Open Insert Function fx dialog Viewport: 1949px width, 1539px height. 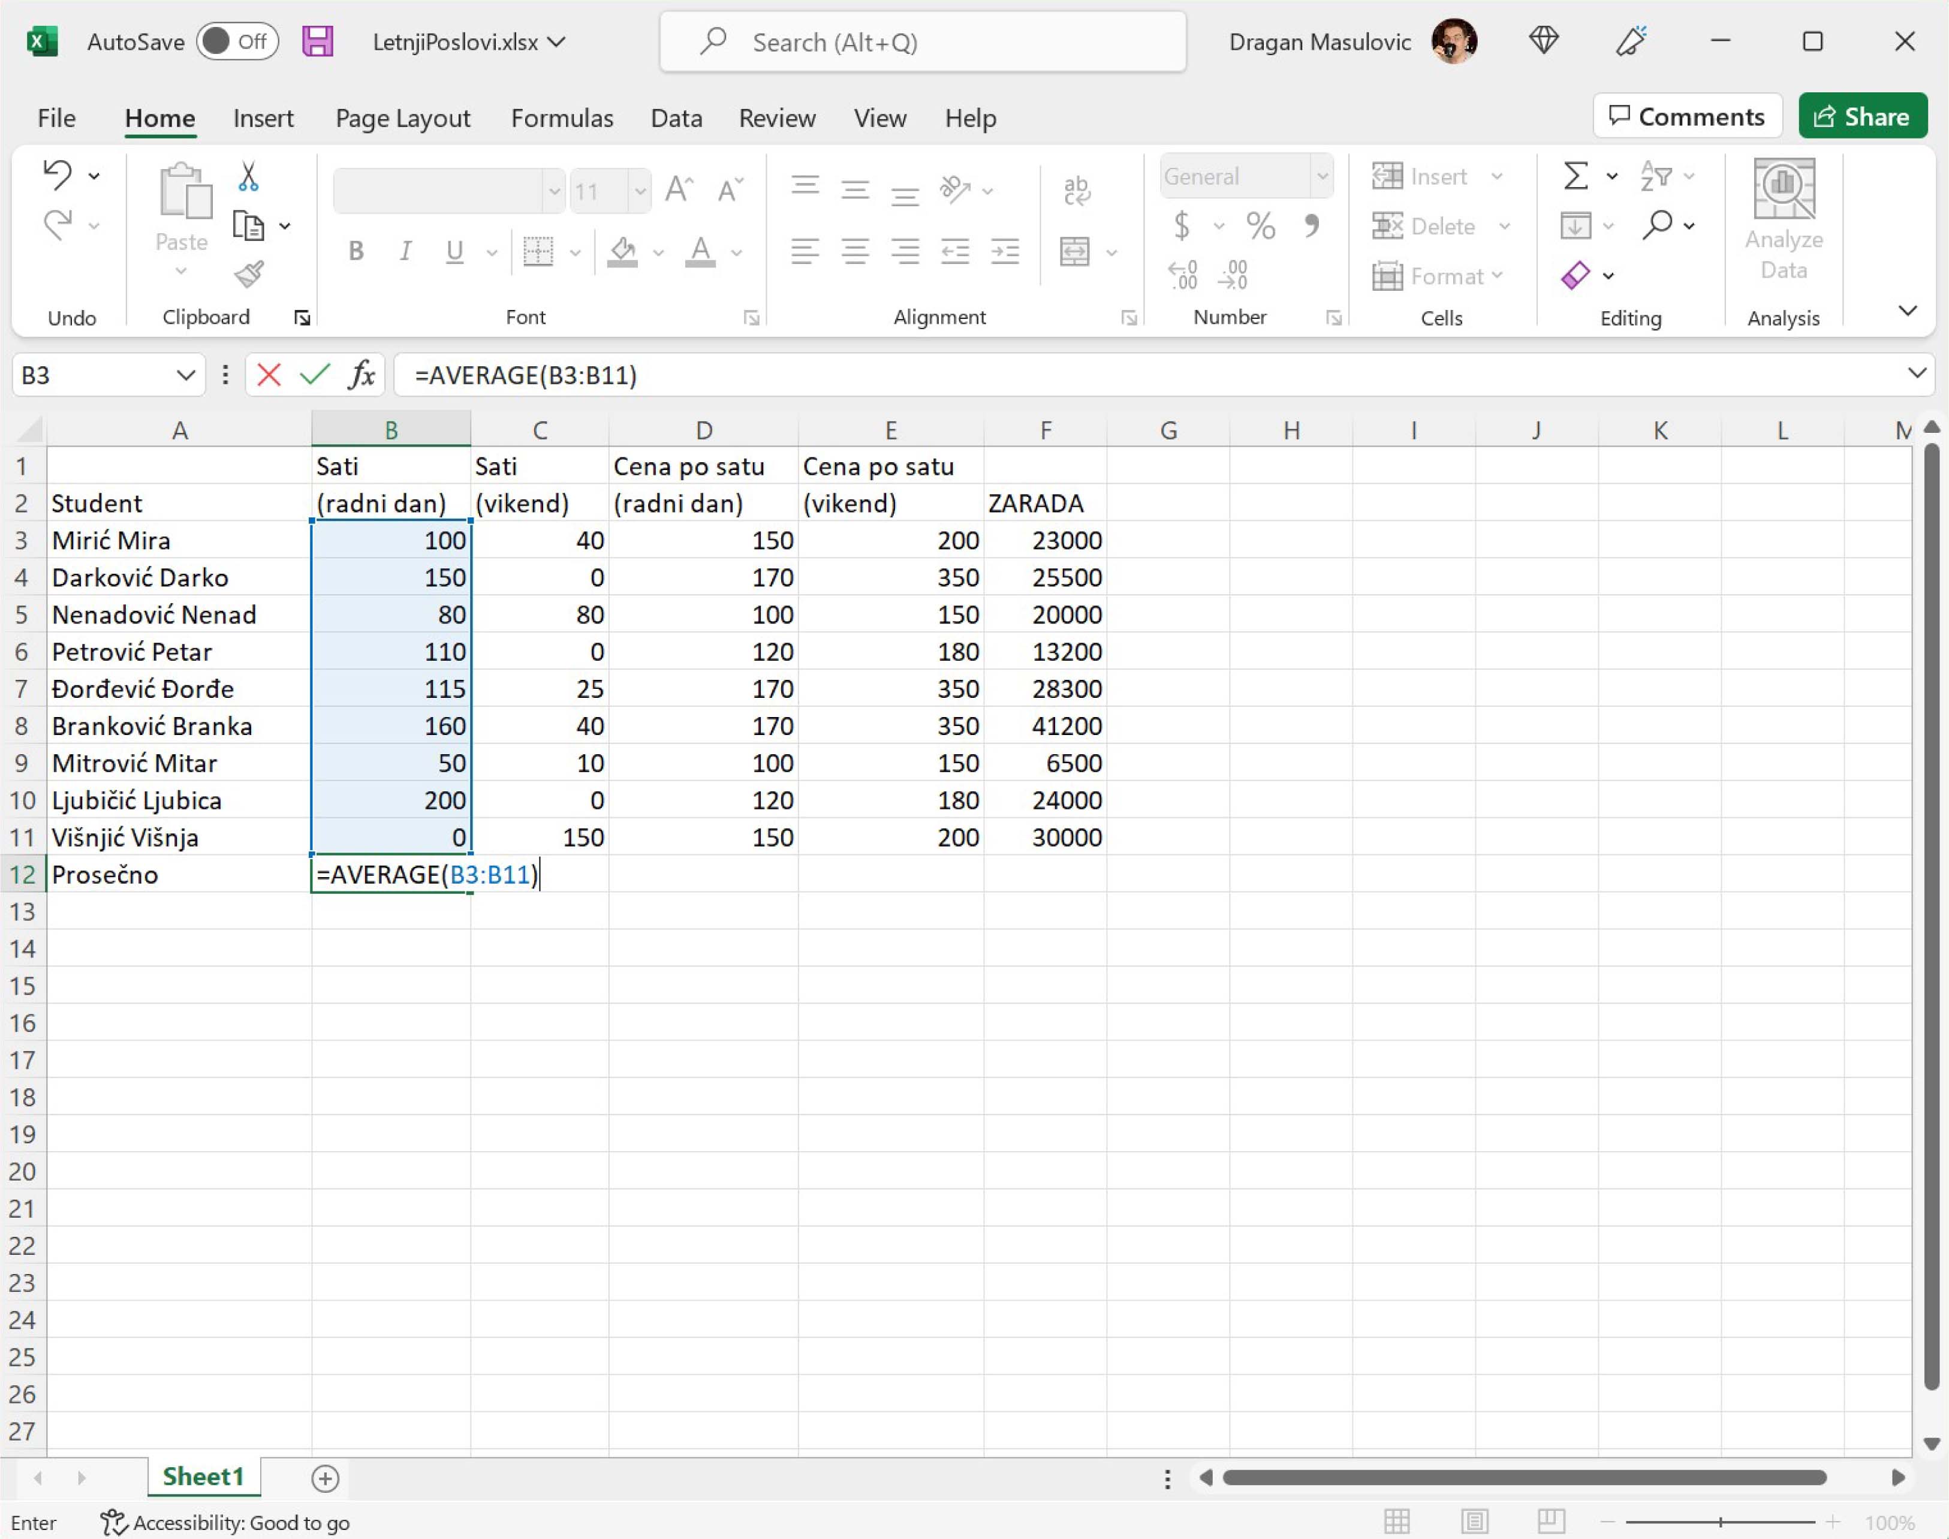pos(362,375)
